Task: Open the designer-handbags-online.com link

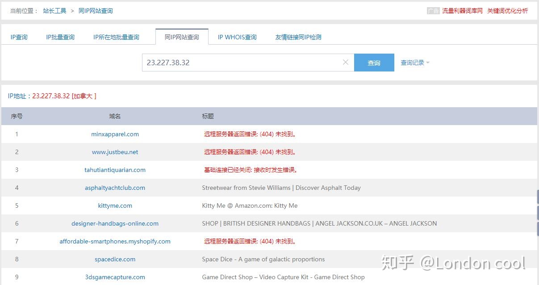Action: click(115, 223)
